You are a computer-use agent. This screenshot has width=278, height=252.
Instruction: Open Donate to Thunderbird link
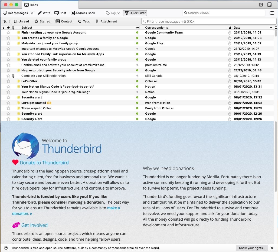44,163
